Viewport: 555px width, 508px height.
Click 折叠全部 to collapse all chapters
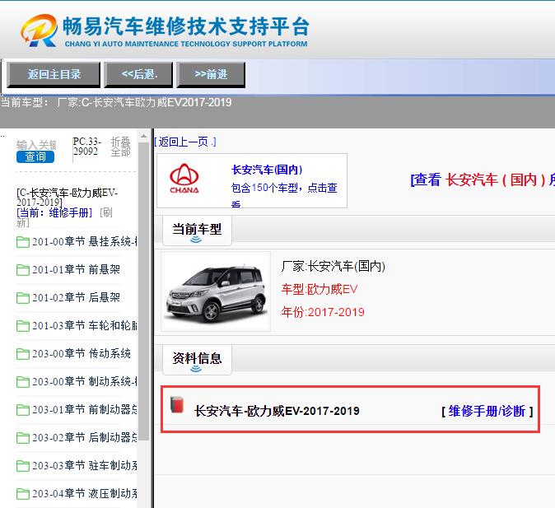(x=121, y=147)
